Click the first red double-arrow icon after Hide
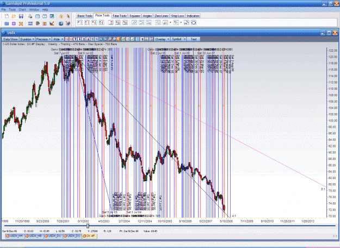The width and height of the screenshot is (340, 248). pyautogui.click(x=66, y=39)
